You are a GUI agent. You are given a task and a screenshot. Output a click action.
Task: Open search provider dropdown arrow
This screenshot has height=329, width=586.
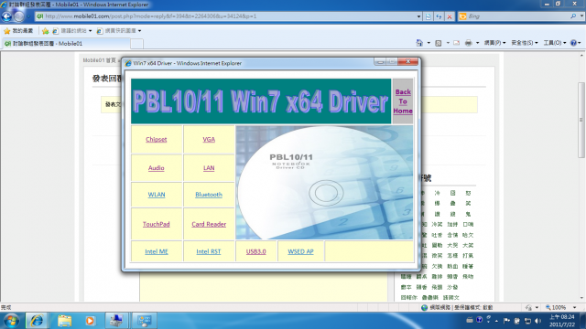point(582,16)
